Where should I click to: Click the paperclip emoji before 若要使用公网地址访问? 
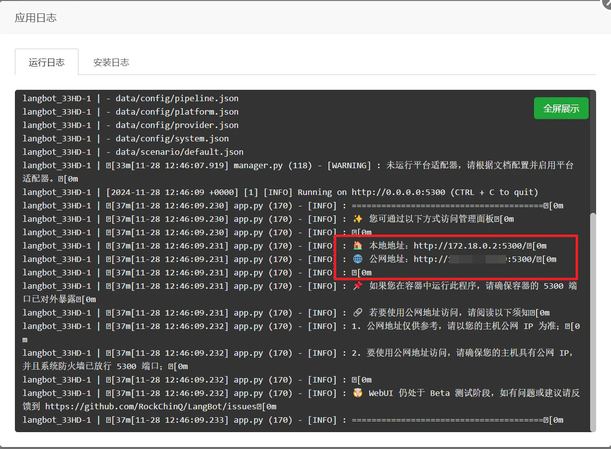[357, 313]
